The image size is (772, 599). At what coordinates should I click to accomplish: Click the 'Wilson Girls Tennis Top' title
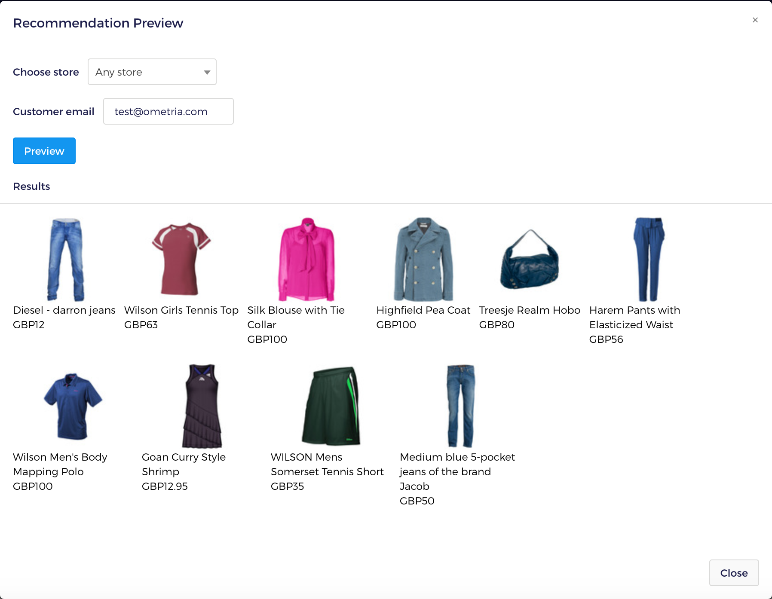[181, 310]
